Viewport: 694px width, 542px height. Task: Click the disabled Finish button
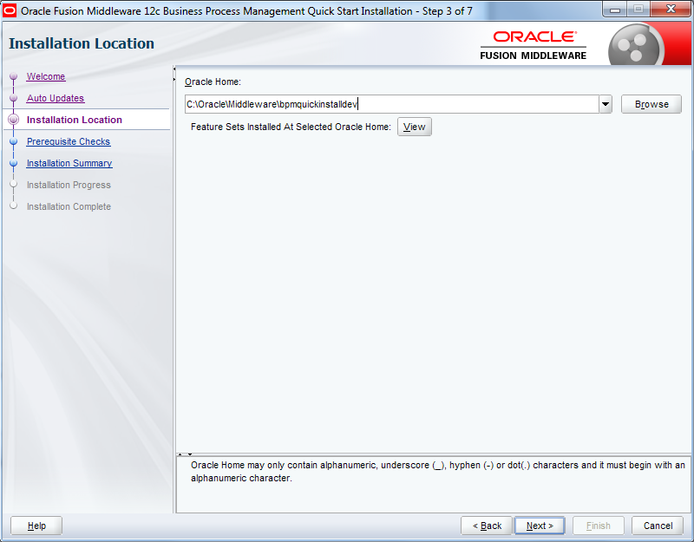pos(599,526)
